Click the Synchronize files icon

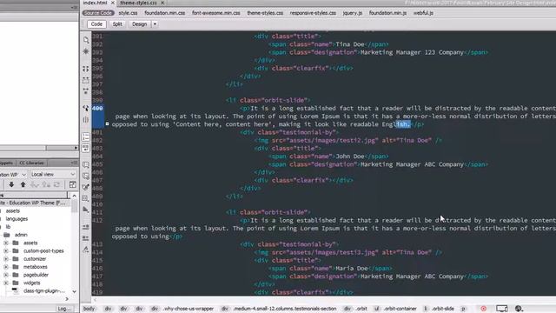click(x=56, y=184)
